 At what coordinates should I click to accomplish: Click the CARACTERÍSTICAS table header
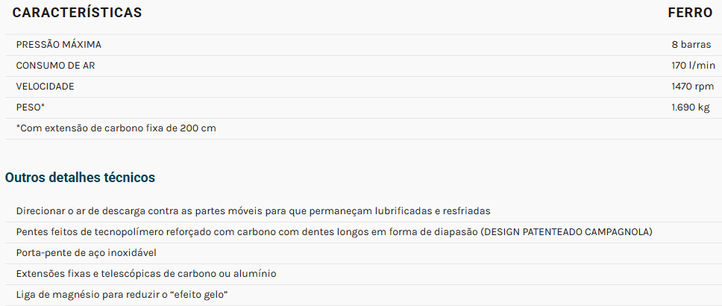pos(77,13)
